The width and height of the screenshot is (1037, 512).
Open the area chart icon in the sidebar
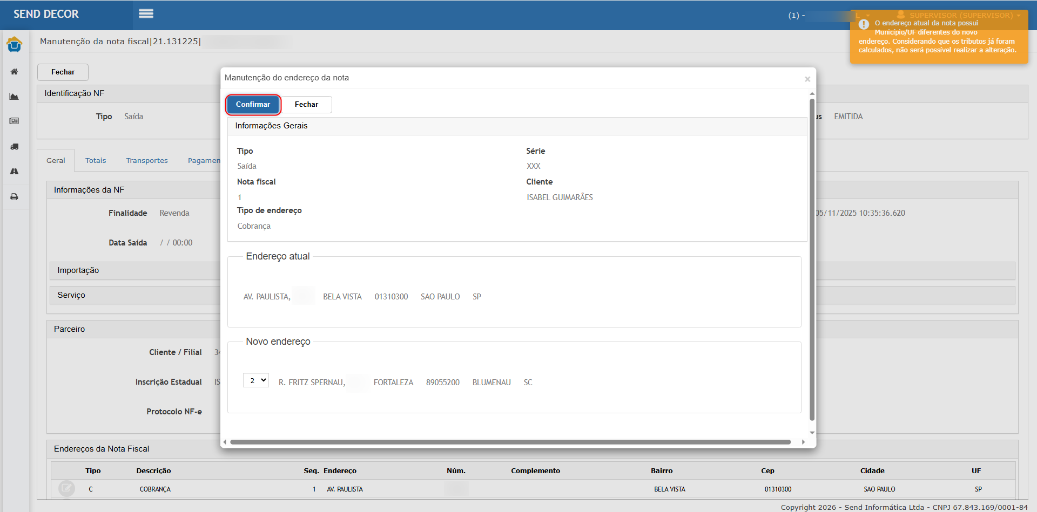pyautogui.click(x=15, y=97)
